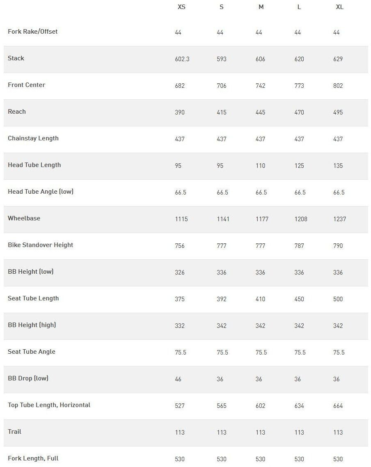Viewport: 371px width, 467px height.
Task: Click the Fork Rake/Offset row label
Action: (33, 32)
